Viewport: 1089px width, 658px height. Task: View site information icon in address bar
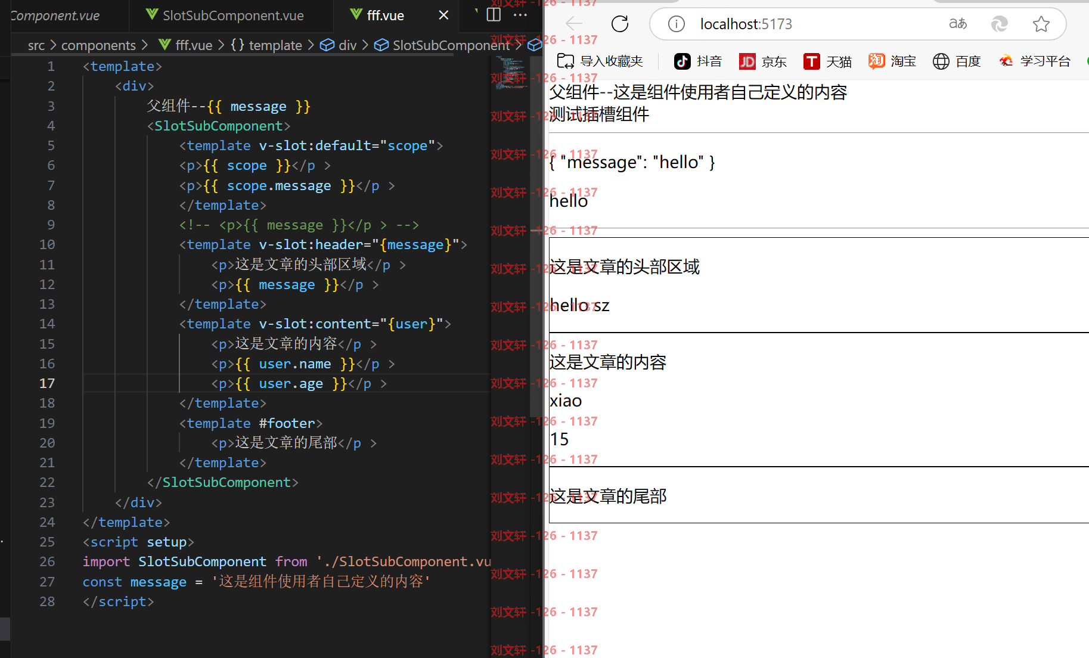pos(676,24)
